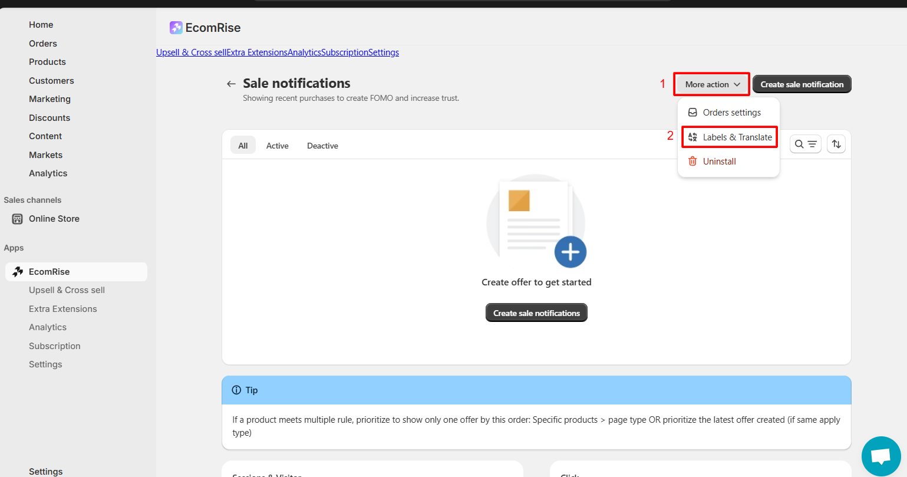Open Subscription top navigation link
The width and height of the screenshot is (907, 477).
coord(345,52)
